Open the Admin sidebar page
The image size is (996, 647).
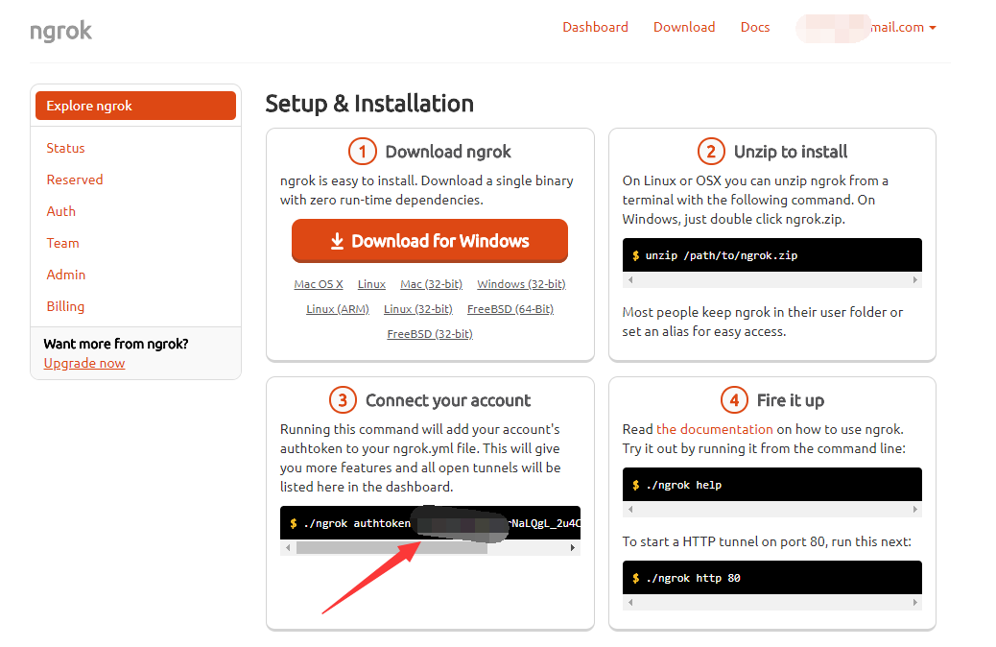(65, 275)
